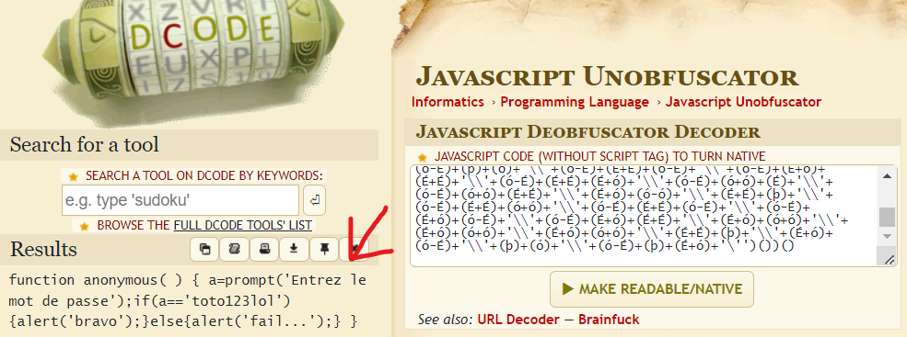Click the 'Javascript Unobfuscator' page title
The image size is (907, 337).
point(608,77)
